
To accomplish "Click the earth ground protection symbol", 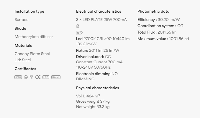I will click(26, 77).
